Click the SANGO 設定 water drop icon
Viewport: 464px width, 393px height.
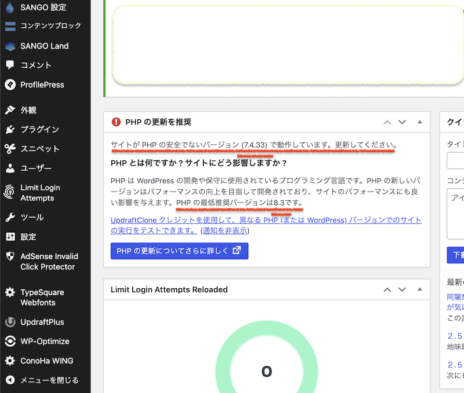pyautogui.click(x=10, y=8)
